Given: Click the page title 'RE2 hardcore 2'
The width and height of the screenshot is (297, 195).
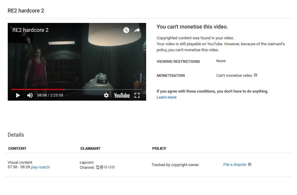Looking at the screenshot, I should [26, 11].
